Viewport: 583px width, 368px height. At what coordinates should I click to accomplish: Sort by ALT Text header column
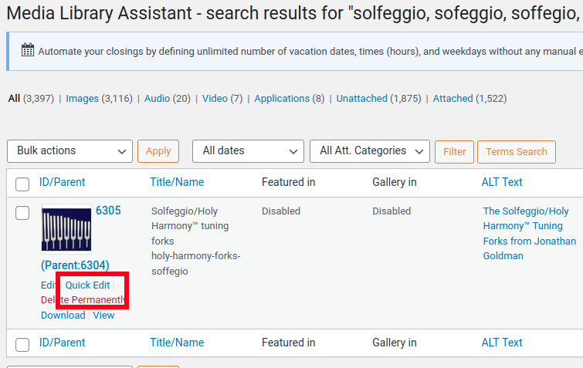502,182
